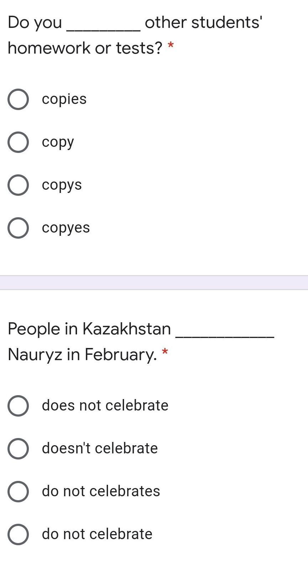The width and height of the screenshot is (308, 562).
Task: Click the "doesn't celebrate" label text
Action: point(99,448)
